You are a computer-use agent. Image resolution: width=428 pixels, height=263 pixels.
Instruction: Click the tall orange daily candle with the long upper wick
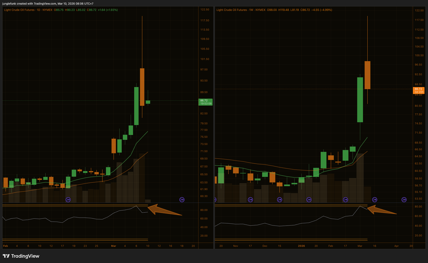point(142,87)
